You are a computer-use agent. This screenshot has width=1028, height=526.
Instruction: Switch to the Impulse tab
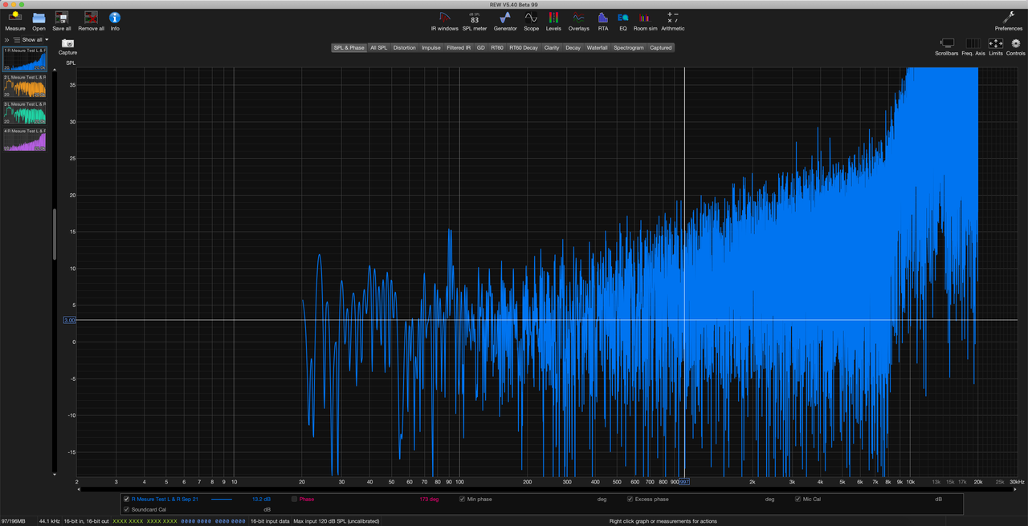431,47
